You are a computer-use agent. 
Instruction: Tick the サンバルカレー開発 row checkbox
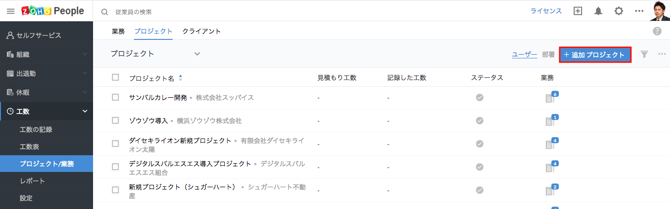pos(115,97)
